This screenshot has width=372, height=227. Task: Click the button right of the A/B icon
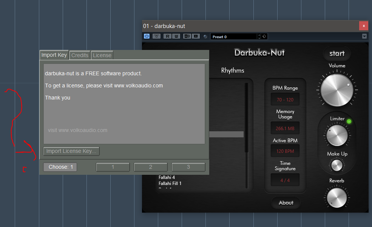(196, 36)
